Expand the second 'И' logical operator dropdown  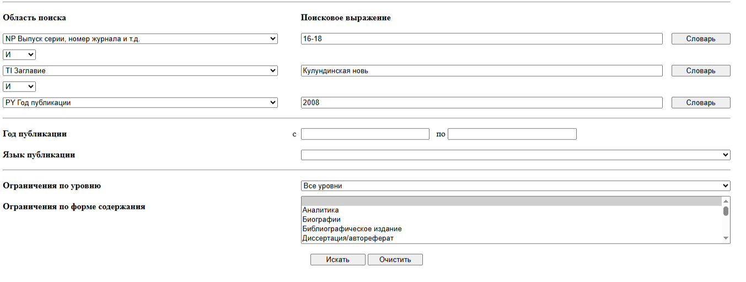pyautogui.click(x=19, y=86)
